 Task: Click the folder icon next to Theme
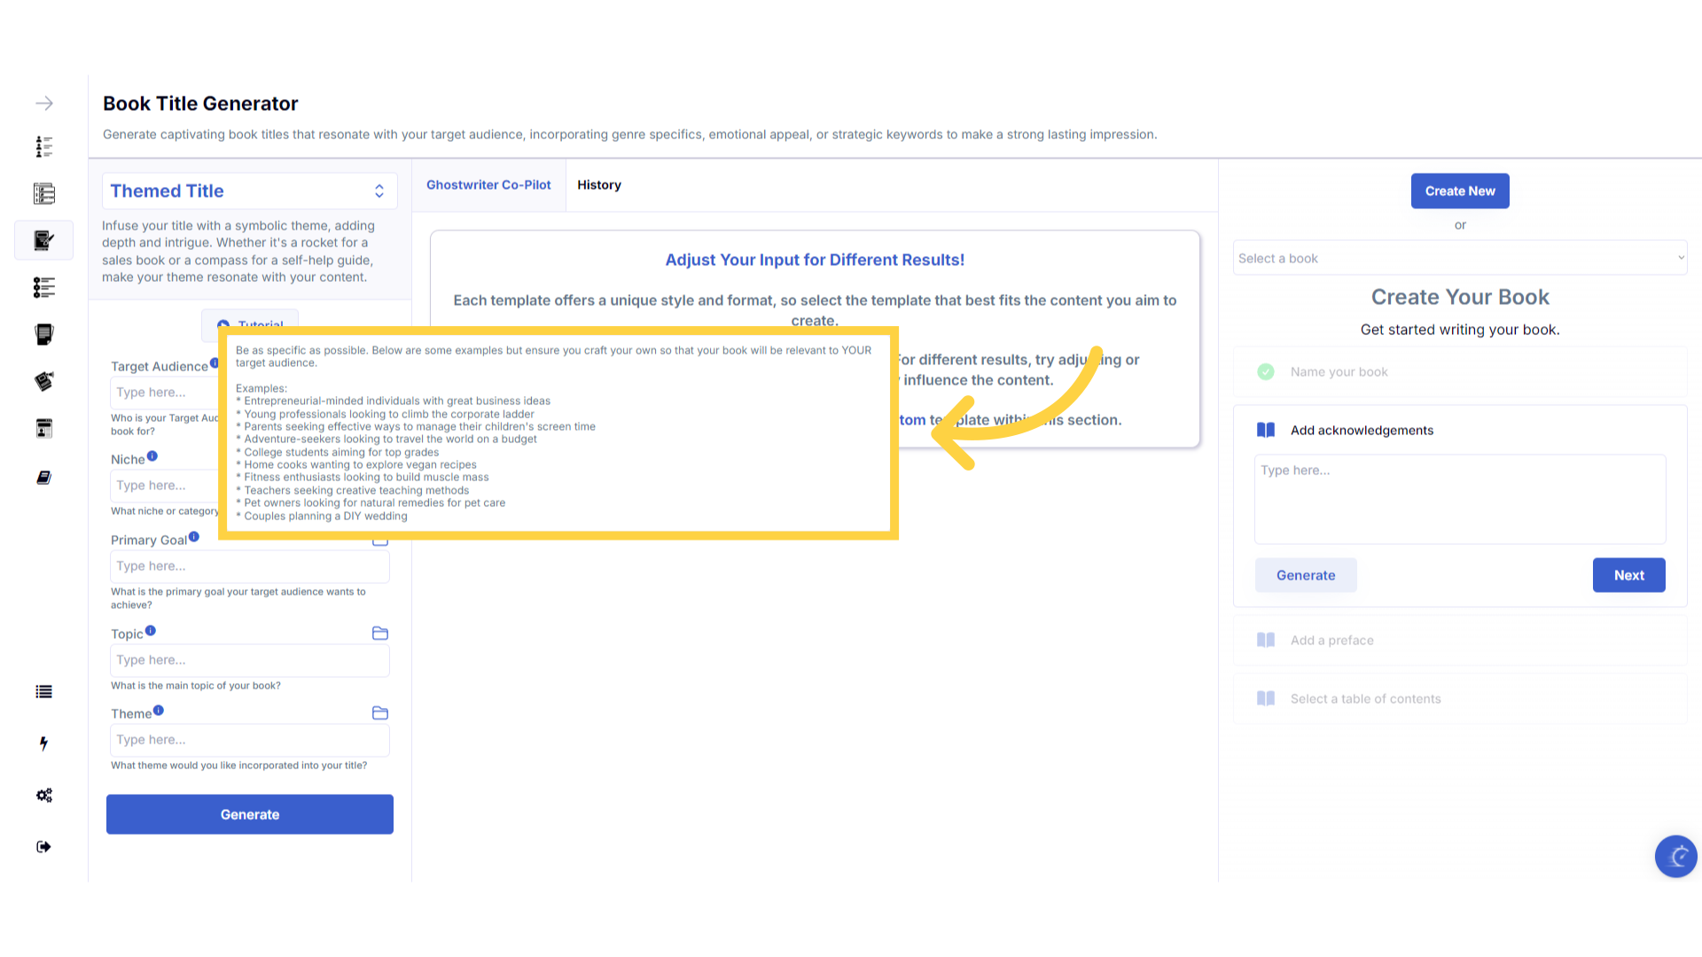[x=380, y=712]
